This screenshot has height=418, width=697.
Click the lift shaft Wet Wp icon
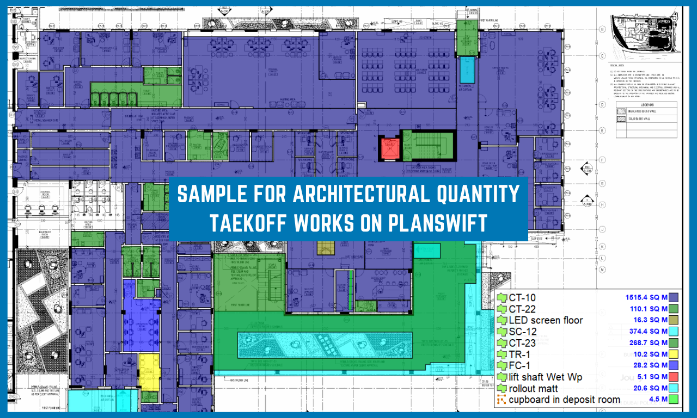pos(502,377)
